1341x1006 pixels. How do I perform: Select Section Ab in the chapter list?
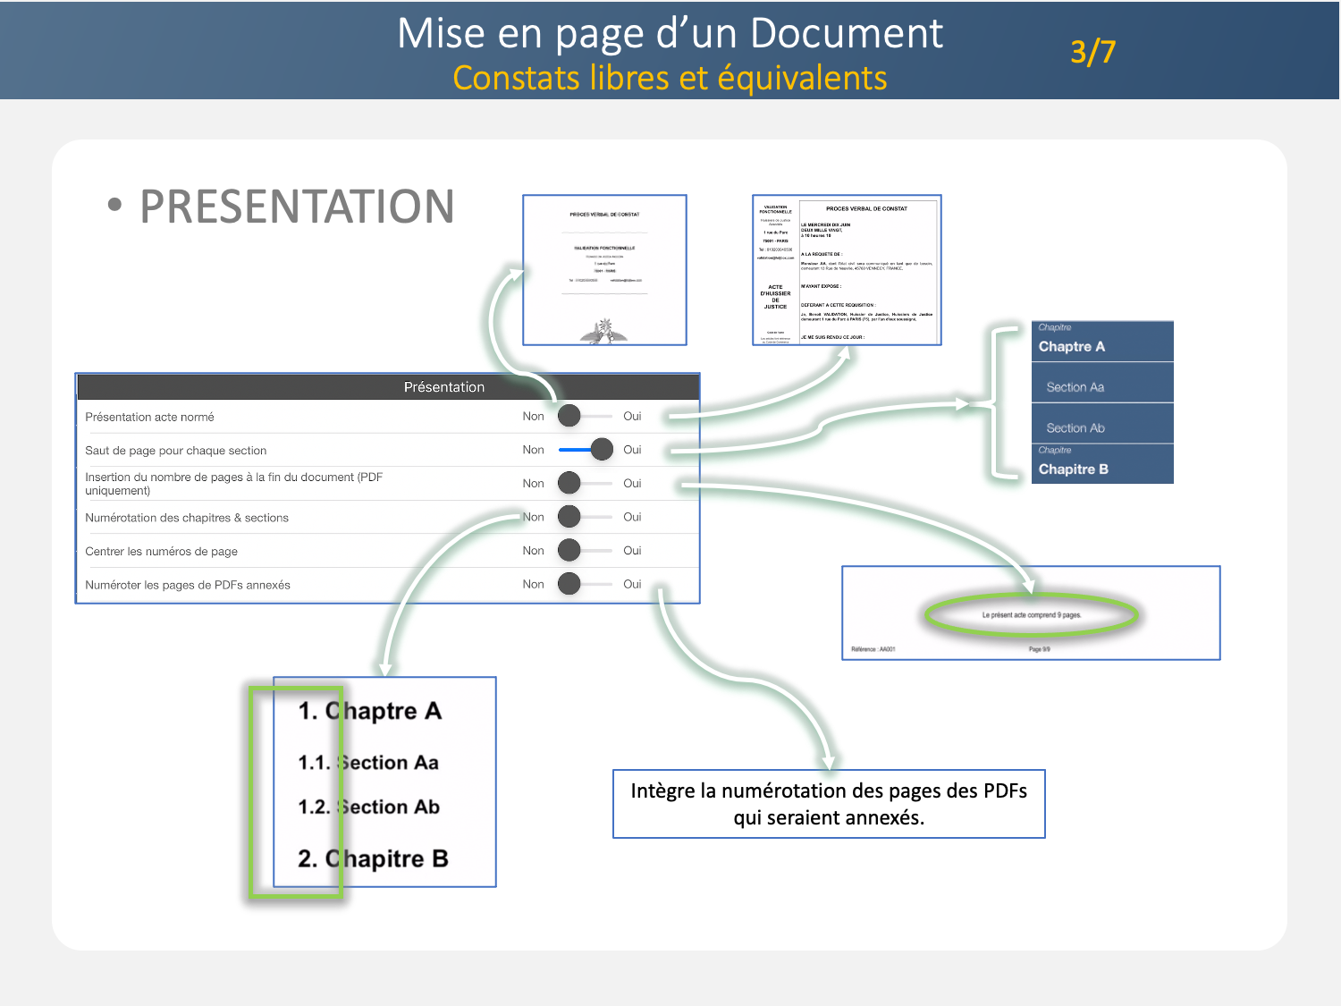pyautogui.click(x=1101, y=427)
